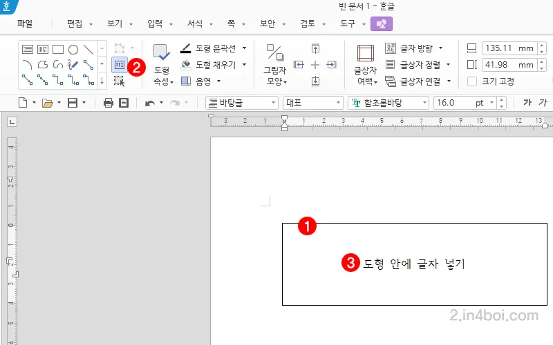Select the freehand pen drawing tool
The height and width of the screenshot is (345, 553).
click(x=73, y=64)
